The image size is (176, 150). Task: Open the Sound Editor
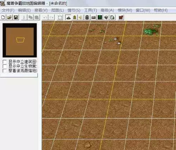(x=81, y=18)
